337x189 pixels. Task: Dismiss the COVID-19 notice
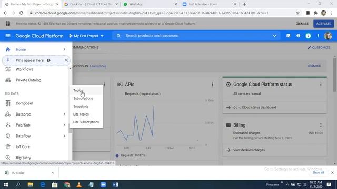(314, 66)
